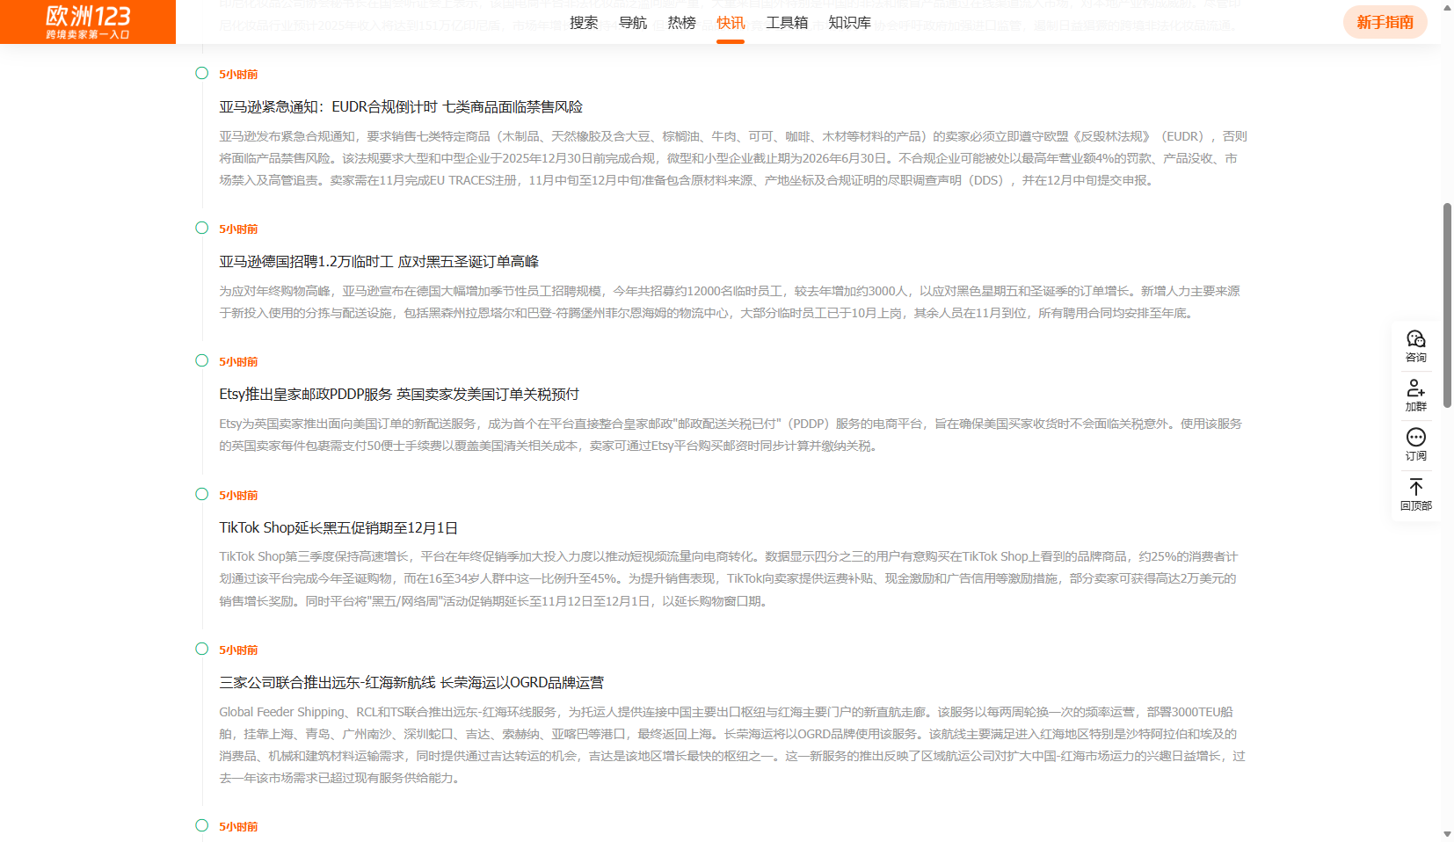The image size is (1454, 842).
Task: Click the 欧洲123 logo
Action: pos(88,22)
